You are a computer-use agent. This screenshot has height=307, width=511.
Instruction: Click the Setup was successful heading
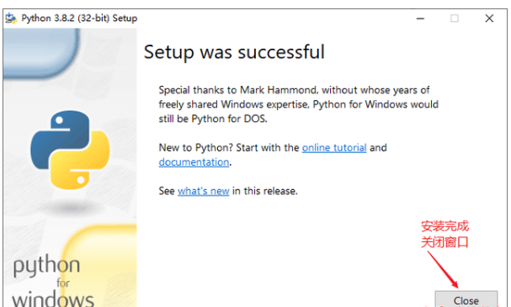click(234, 52)
